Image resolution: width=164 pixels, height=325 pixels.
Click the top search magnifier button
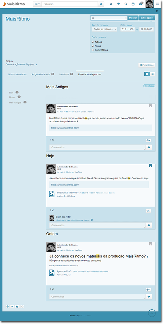[x=101, y=4]
